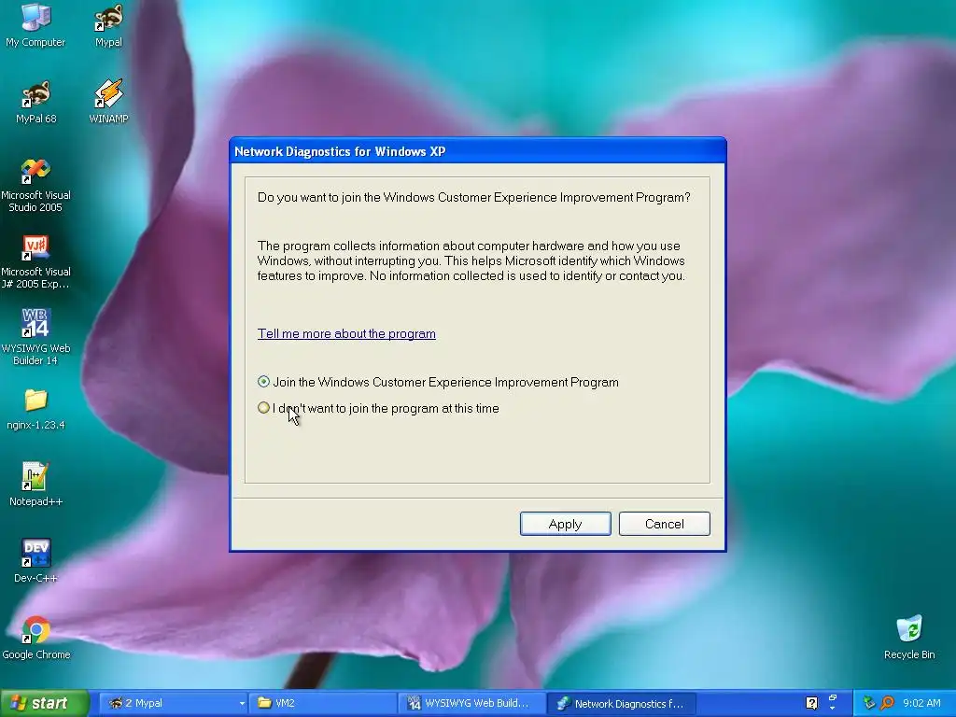Select the Google Chrome desktop shortcut

click(35, 638)
